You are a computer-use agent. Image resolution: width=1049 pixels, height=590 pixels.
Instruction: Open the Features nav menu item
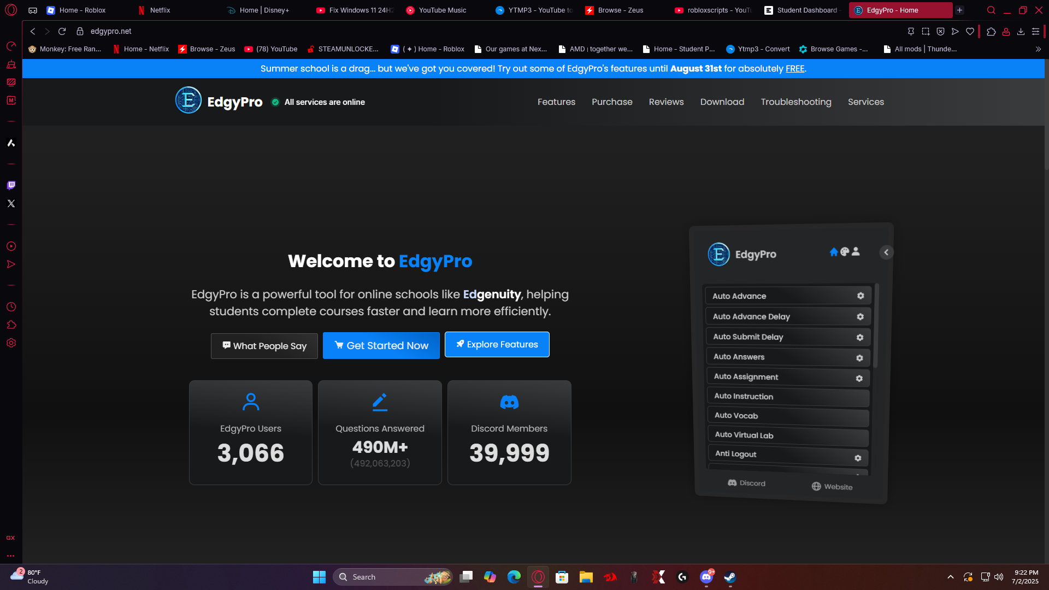pyautogui.click(x=556, y=102)
